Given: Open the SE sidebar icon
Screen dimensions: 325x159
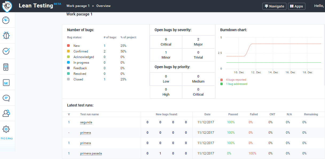Looking at the screenshot, I should [6, 83].
